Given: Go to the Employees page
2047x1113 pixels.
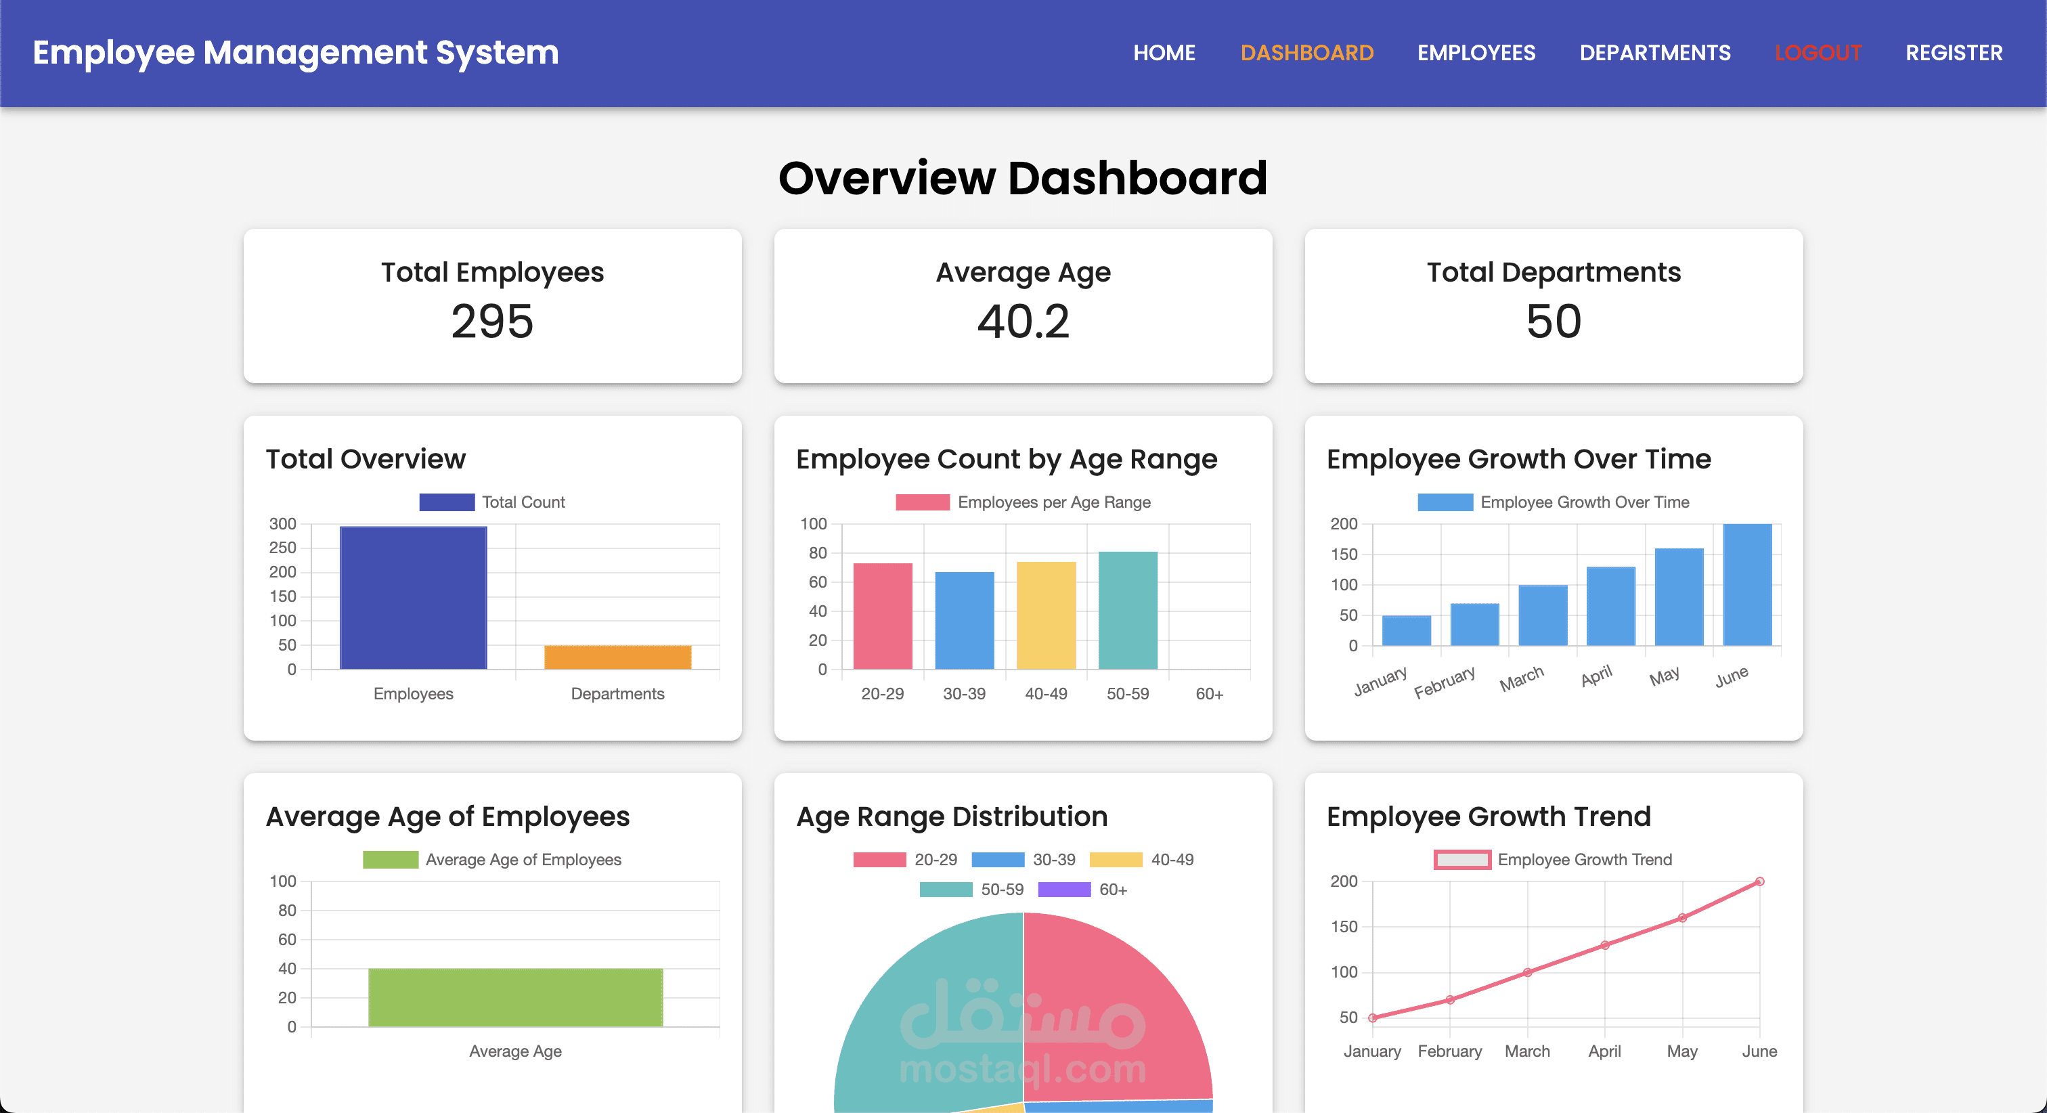Looking at the screenshot, I should pos(1476,53).
